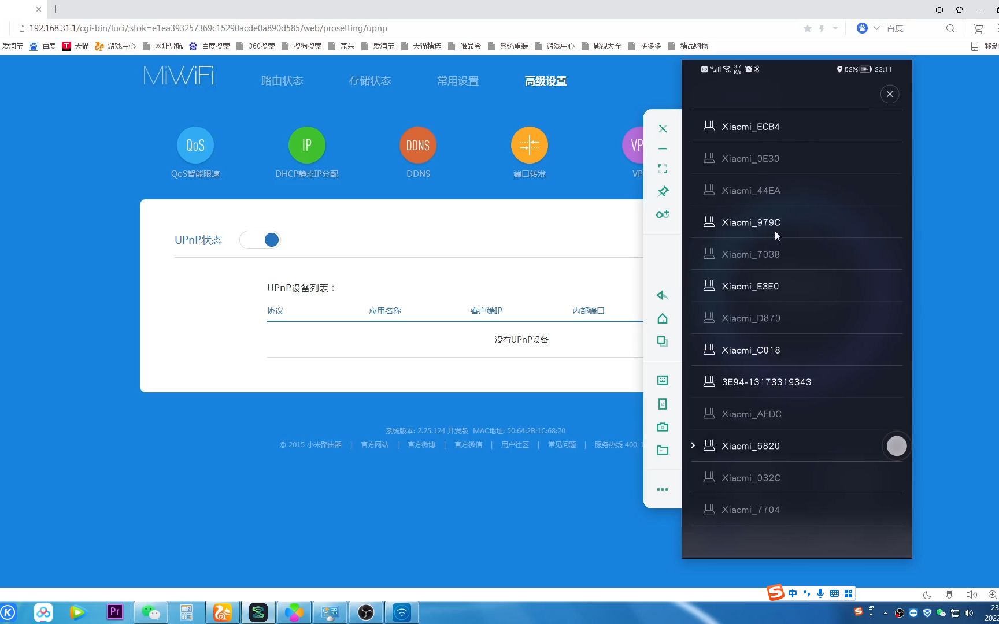The height and width of the screenshot is (624, 999).
Task: Open the 拼多多 bookmark
Action: 645,46
